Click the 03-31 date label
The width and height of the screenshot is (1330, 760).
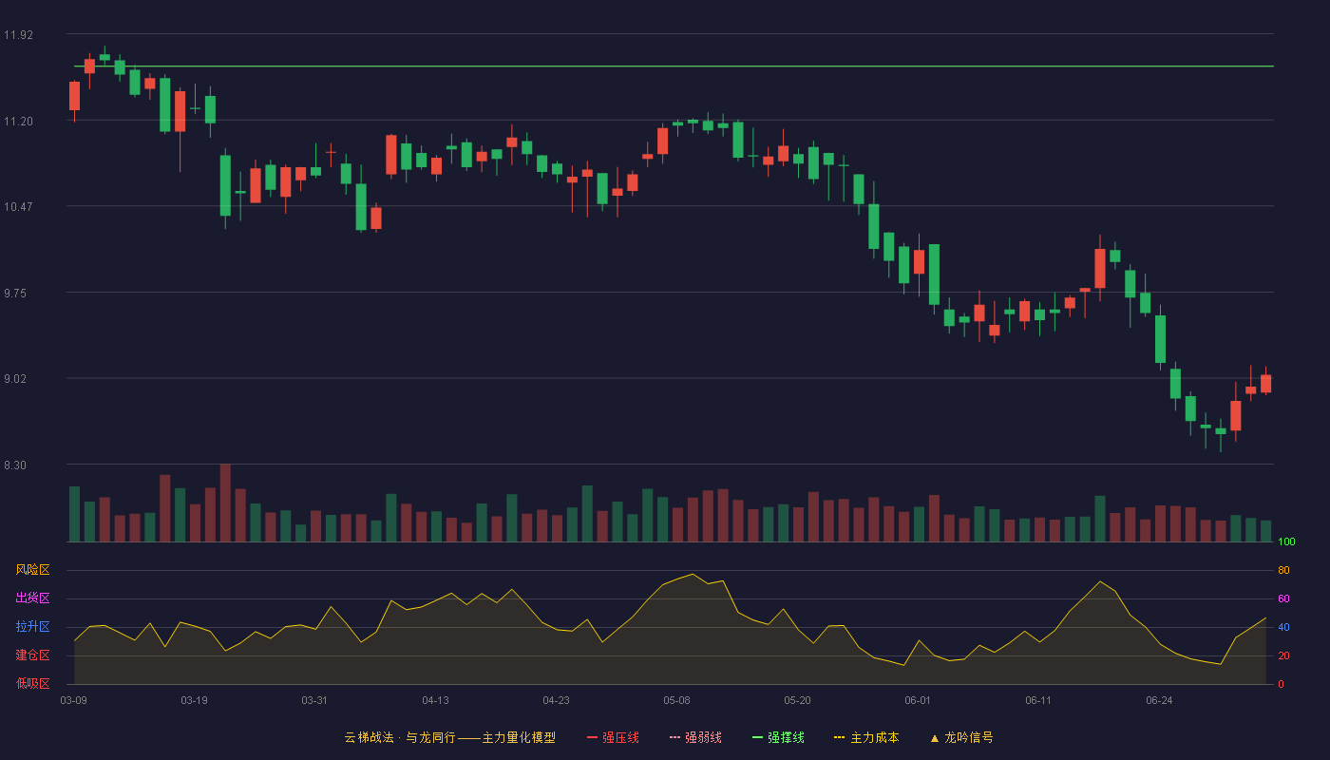point(314,700)
